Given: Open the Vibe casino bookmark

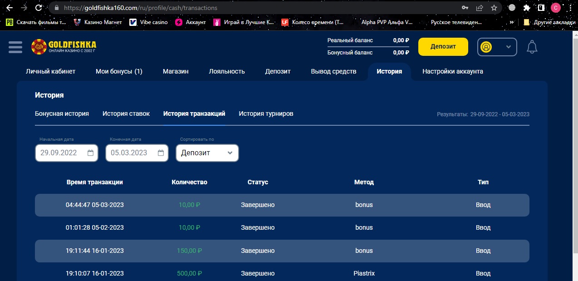Looking at the screenshot, I should coord(148,22).
